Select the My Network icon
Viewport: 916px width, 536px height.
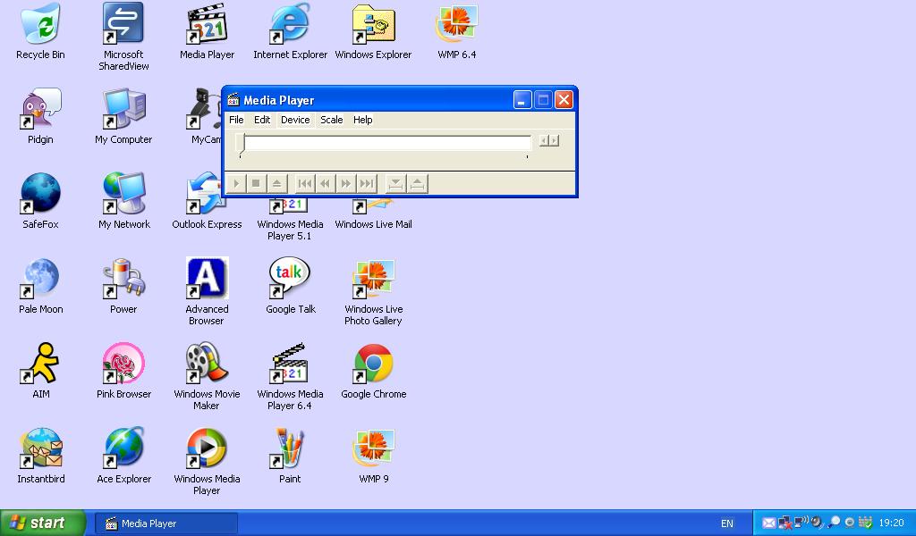(123, 201)
